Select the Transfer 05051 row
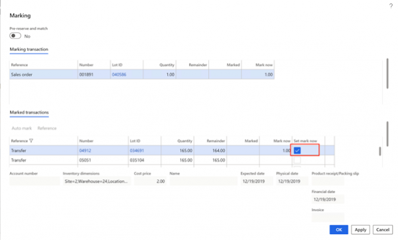The width and height of the screenshot is (398, 240). coord(172,160)
